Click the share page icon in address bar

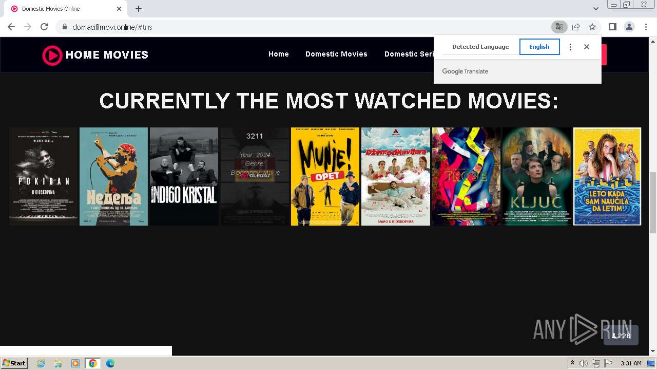576,27
